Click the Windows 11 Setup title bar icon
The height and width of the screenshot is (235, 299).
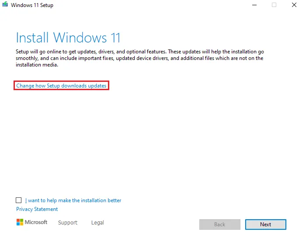pos(5,4)
